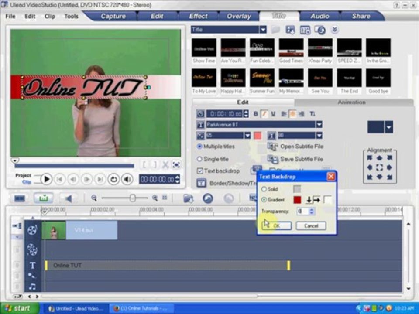Image resolution: width=419 pixels, height=314 pixels.
Task: Switch to the Audio step tab
Action: tap(319, 16)
